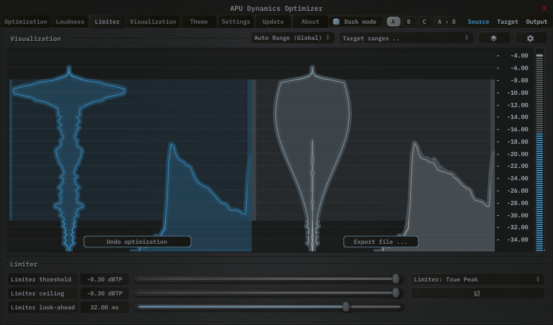553x325 pixels.
Task: Switch to preset slot B
Action: pyautogui.click(x=409, y=22)
